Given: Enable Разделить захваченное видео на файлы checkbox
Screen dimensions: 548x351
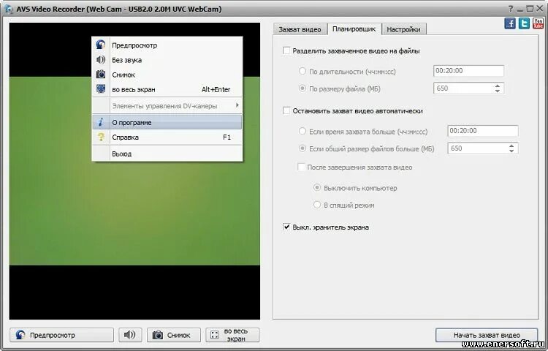Looking at the screenshot, I should (x=286, y=50).
